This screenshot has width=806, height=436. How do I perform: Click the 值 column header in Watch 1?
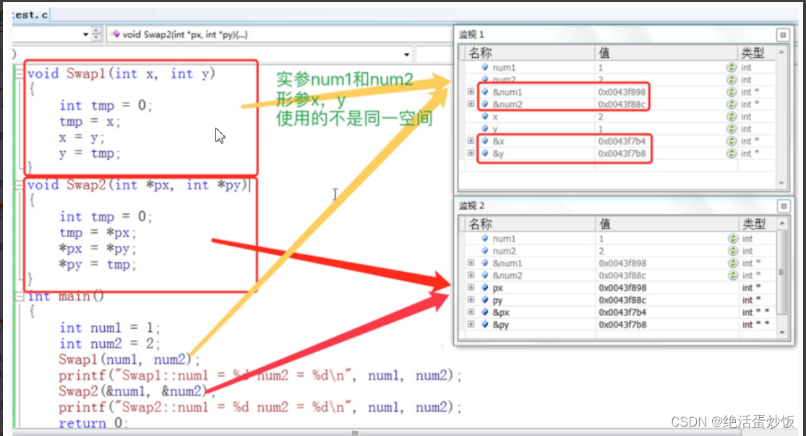point(666,53)
